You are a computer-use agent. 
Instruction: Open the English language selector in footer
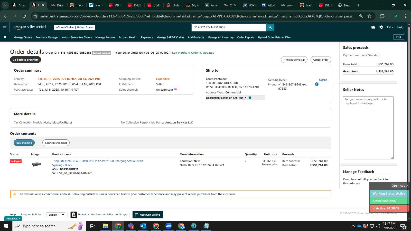click(56, 215)
